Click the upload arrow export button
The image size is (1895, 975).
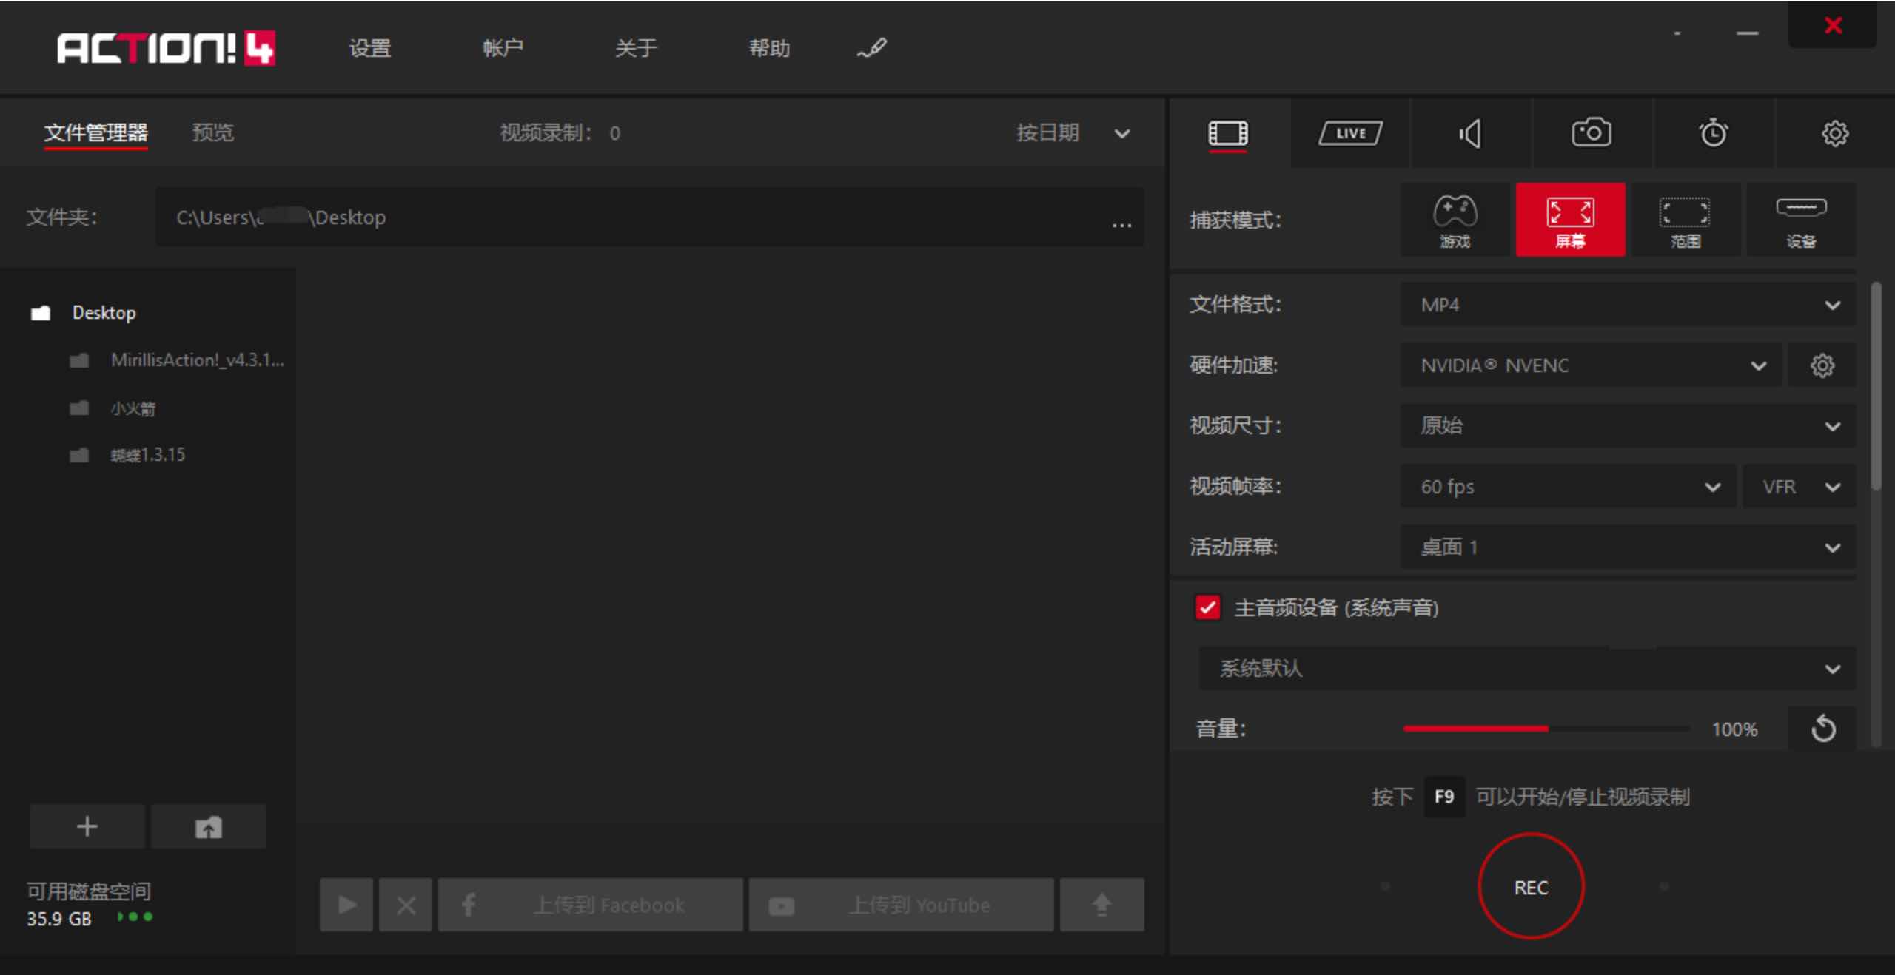tap(1101, 905)
